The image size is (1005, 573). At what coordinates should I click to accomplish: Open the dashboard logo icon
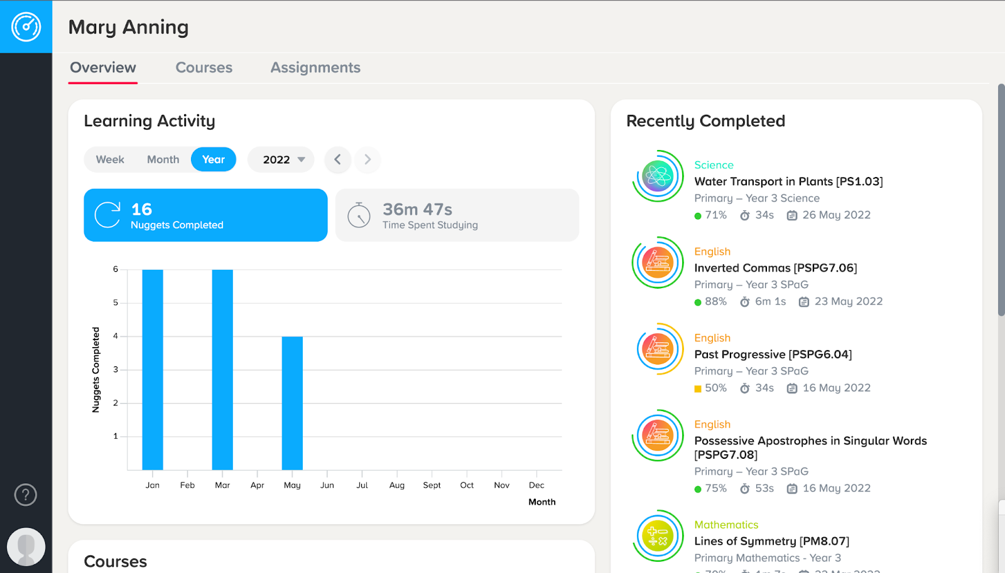click(26, 26)
